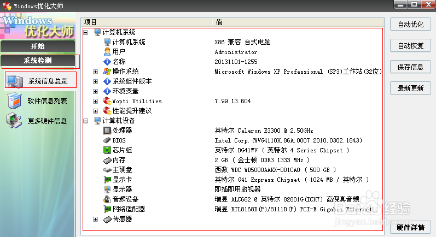Click the 保存信息 button
Image resolution: width=436 pixels, height=237 pixels.
[410, 67]
